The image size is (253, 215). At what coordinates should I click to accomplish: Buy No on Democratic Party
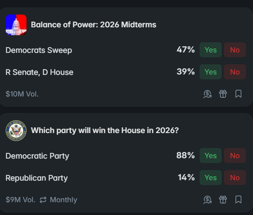pyautogui.click(x=235, y=156)
